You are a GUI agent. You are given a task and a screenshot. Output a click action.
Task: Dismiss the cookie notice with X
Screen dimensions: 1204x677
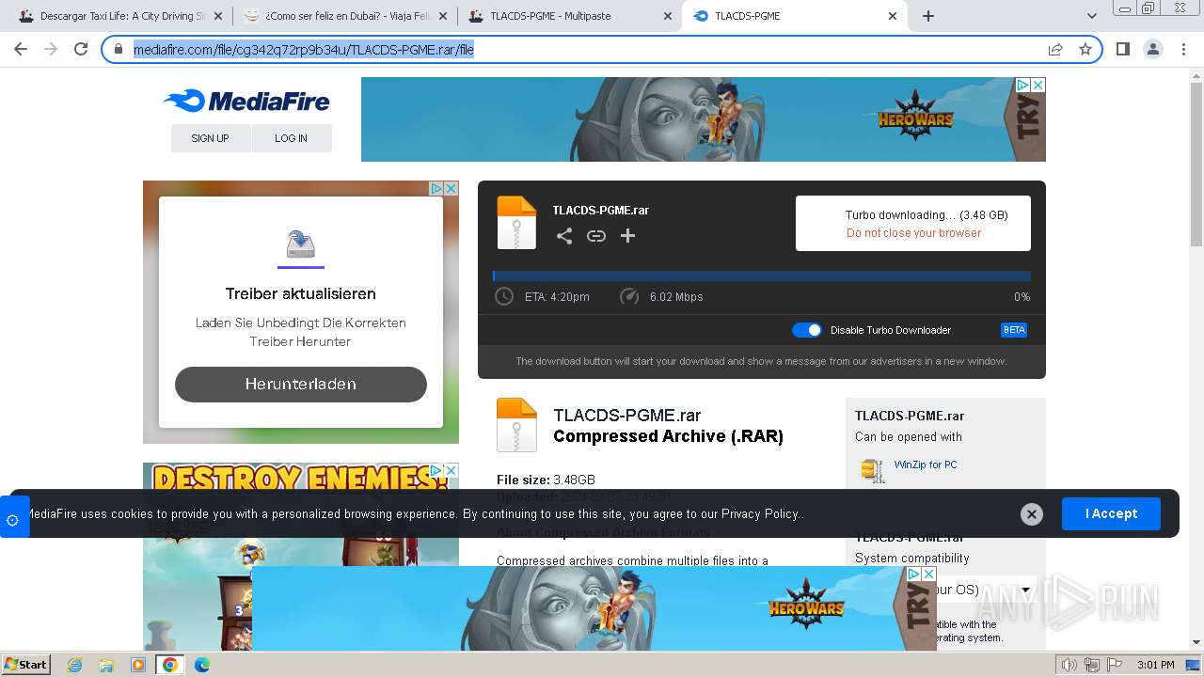coord(1032,514)
